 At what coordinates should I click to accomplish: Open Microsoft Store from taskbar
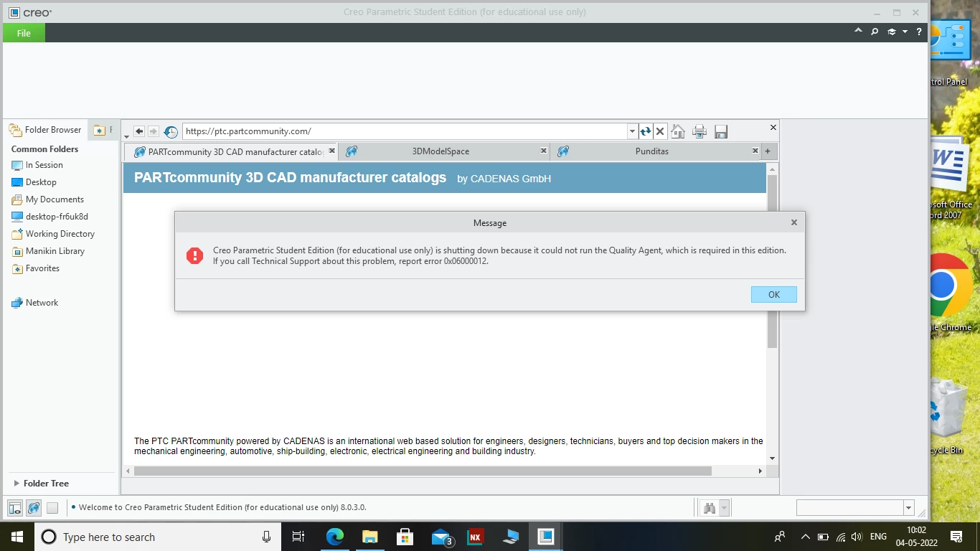coord(405,537)
